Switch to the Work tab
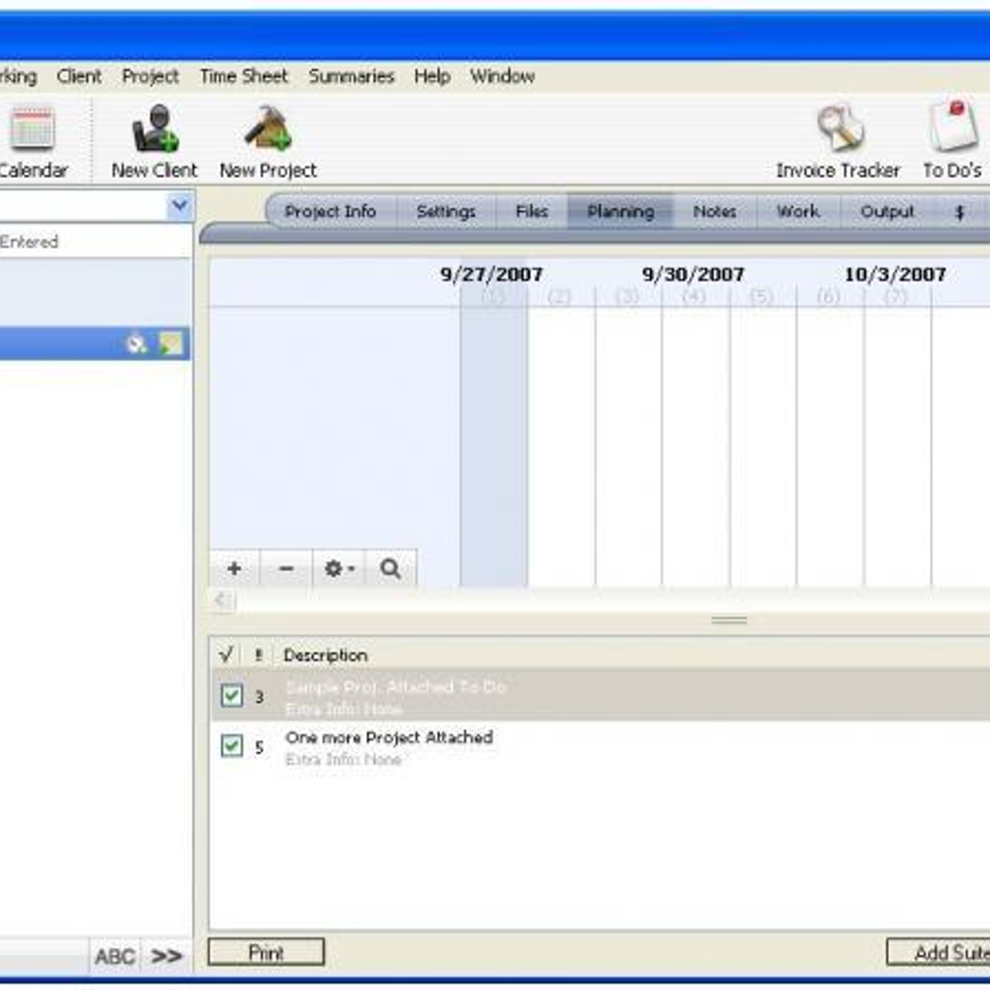Screen dimensions: 990x990 tap(798, 211)
